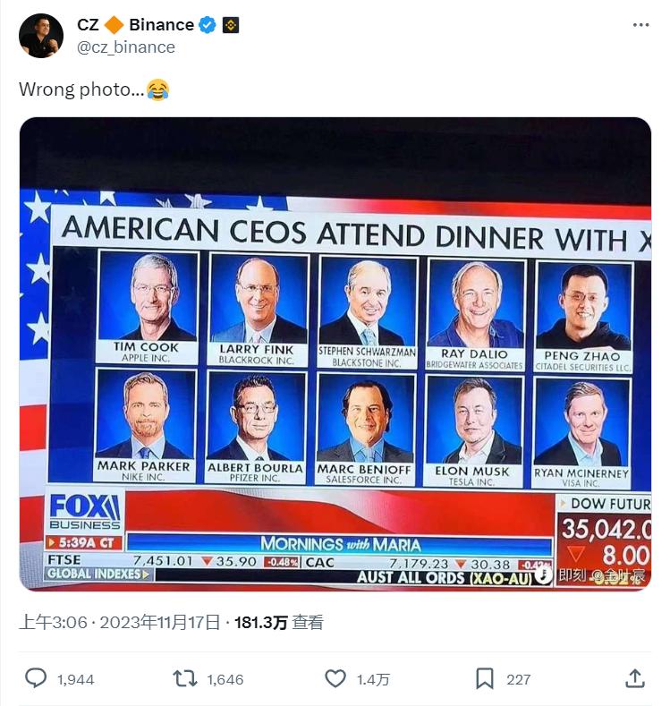Like the tweet with the heart icon
This screenshot has height=706, width=670.
click(335, 679)
